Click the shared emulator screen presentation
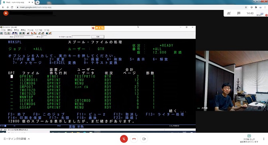Viewport: 268px width, 145px height. coord(98,79)
